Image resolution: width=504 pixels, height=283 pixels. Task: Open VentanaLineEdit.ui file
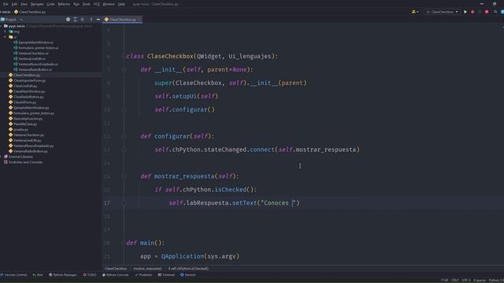30,59
